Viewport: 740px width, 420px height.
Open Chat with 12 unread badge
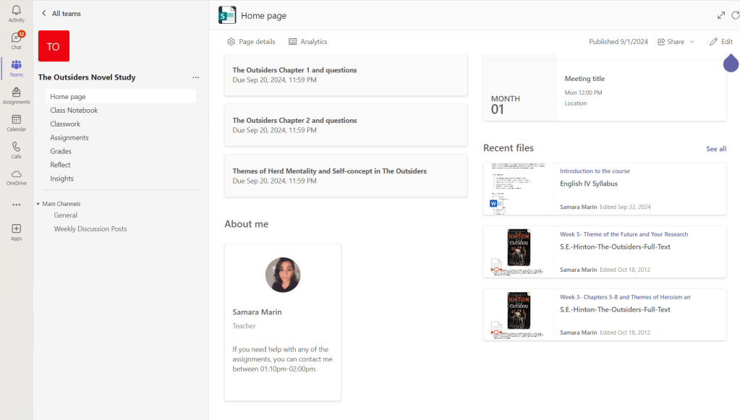(16, 38)
